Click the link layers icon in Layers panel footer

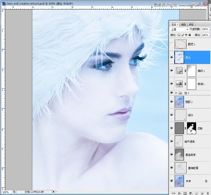(173, 193)
